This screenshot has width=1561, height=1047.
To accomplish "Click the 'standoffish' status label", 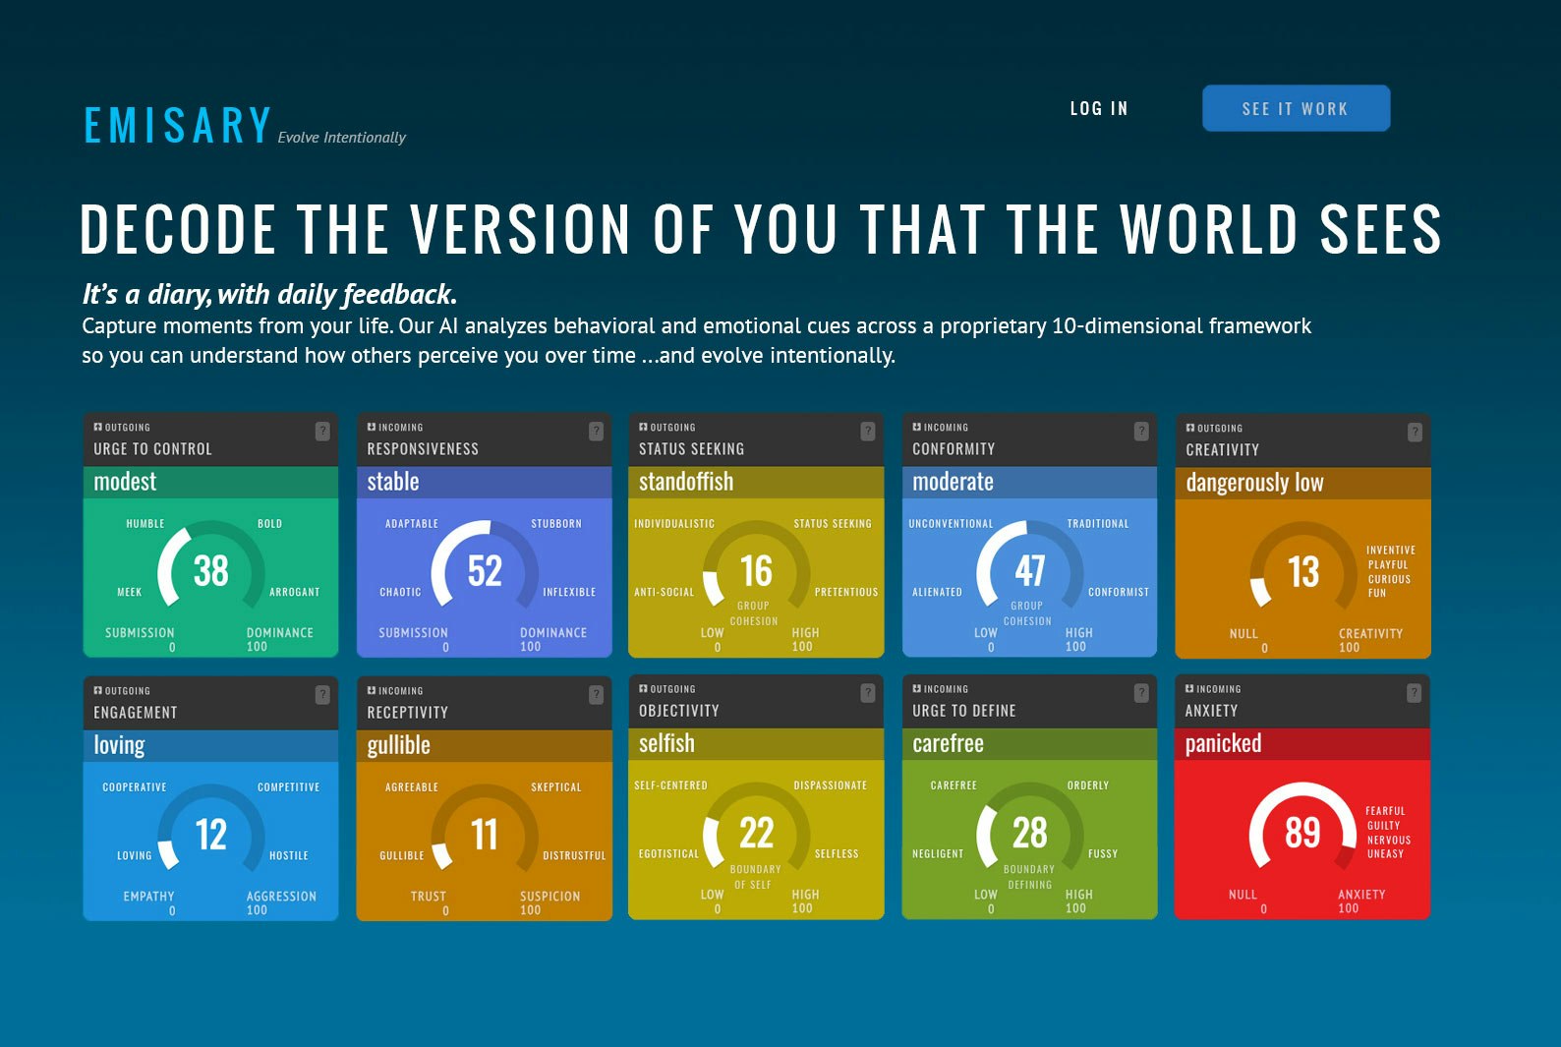I will (x=686, y=482).
